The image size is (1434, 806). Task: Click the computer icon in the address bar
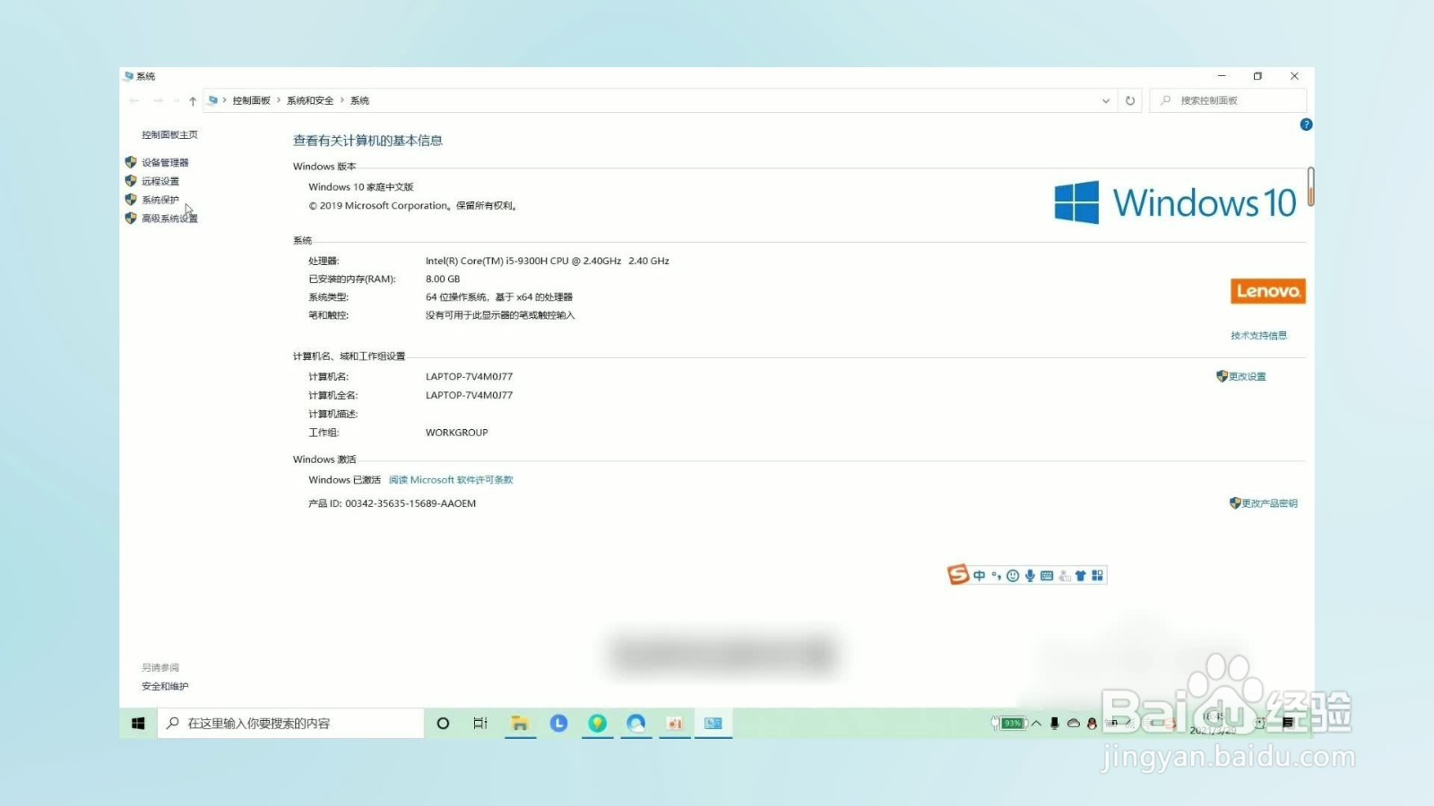(x=212, y=100)
